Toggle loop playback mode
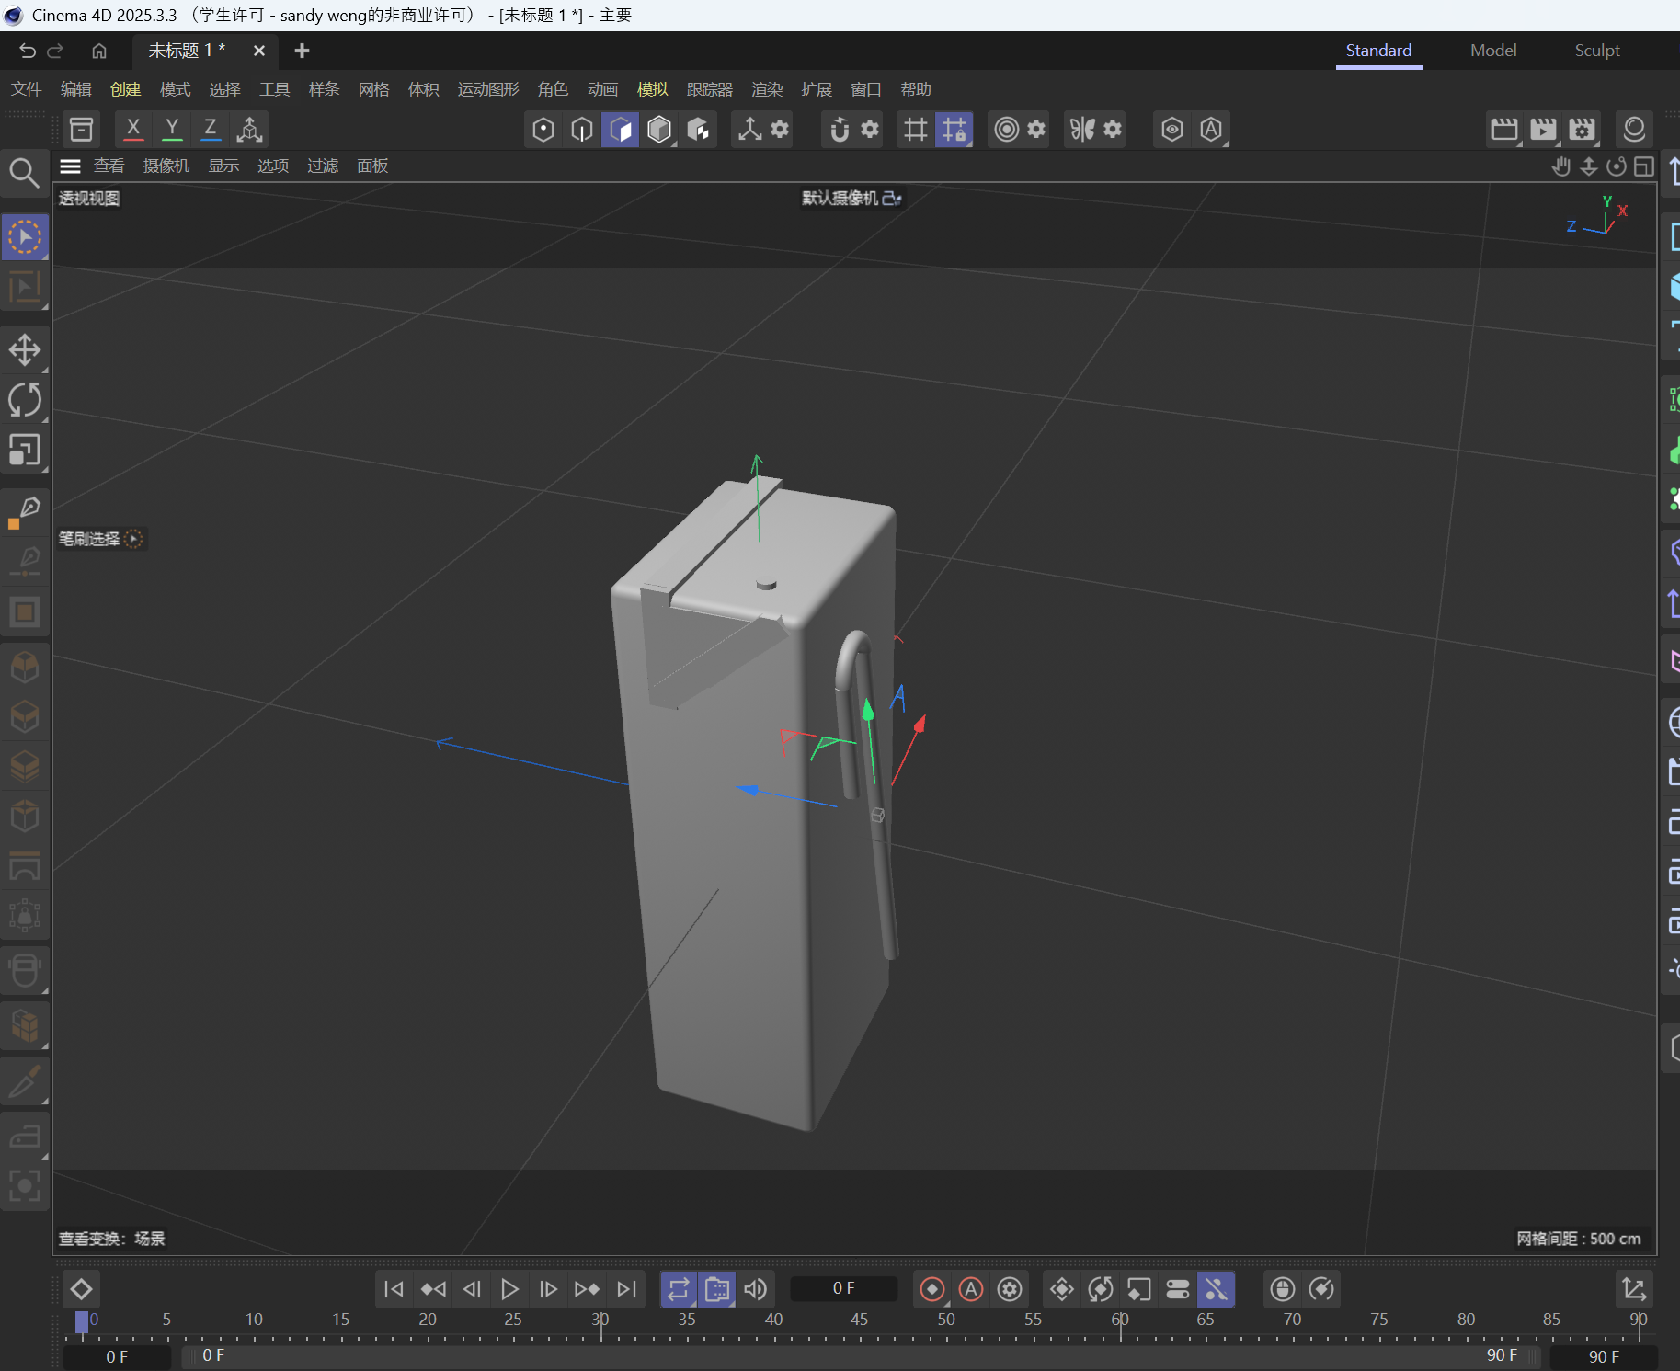Screen dimensions: 1680x1371 coord(678,1289)
